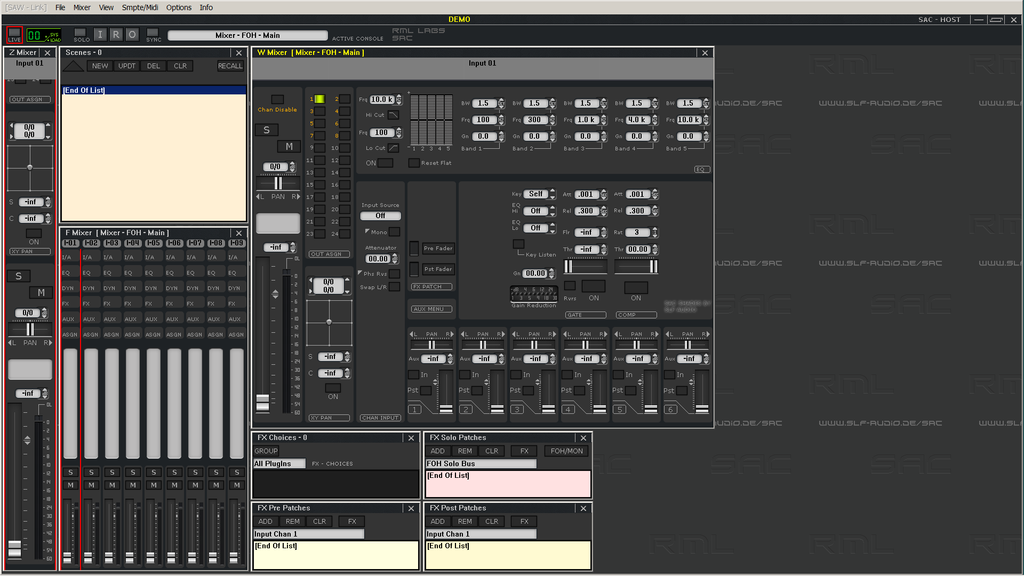Click the RECALL button in Scenes
This screenshot has height=576, width=1024.
pyautogui.click(x=230, y=66)
